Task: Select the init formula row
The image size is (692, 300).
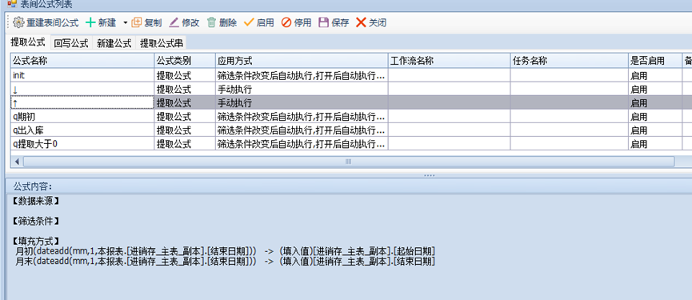Action: click(351, 75)
